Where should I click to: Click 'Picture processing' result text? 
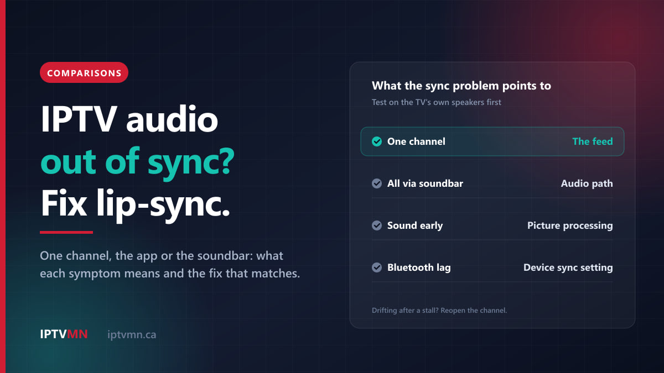(570, 225)
